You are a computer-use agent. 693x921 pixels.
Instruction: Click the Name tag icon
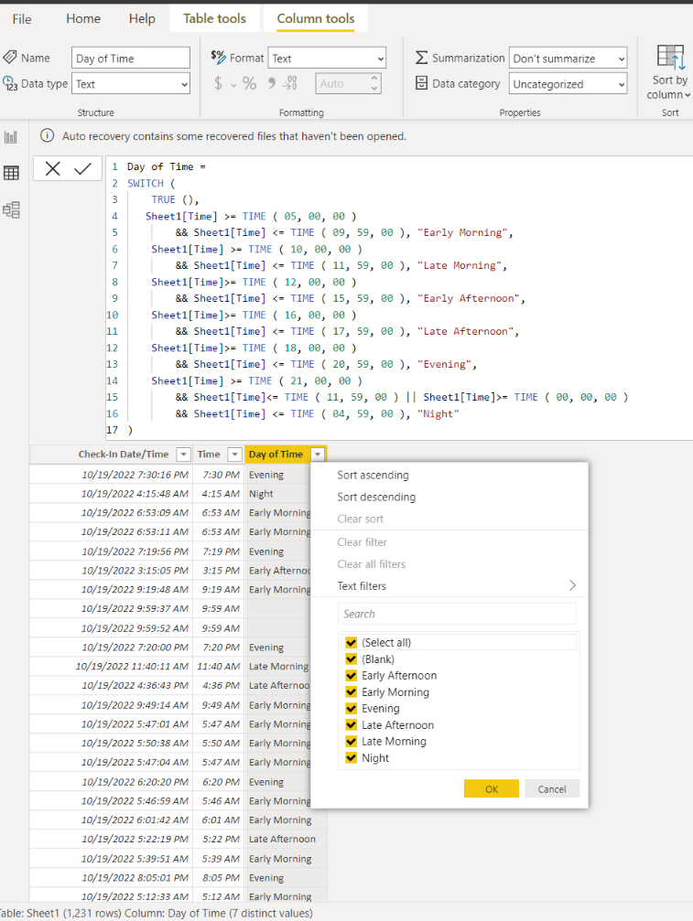click(x=10, y=58)
